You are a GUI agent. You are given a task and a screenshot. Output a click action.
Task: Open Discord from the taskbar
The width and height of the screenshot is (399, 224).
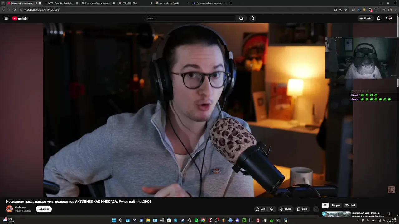[x=237, y=220]
